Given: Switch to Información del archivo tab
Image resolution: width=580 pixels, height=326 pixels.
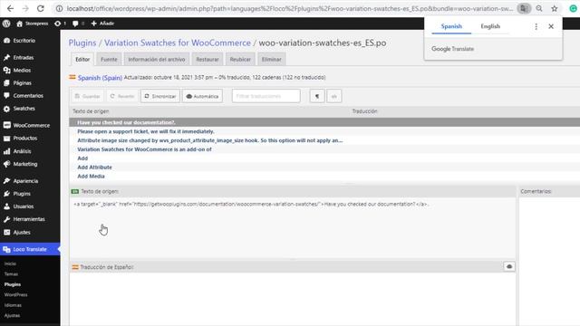Looking at the screenshot, I should point(157,59).
